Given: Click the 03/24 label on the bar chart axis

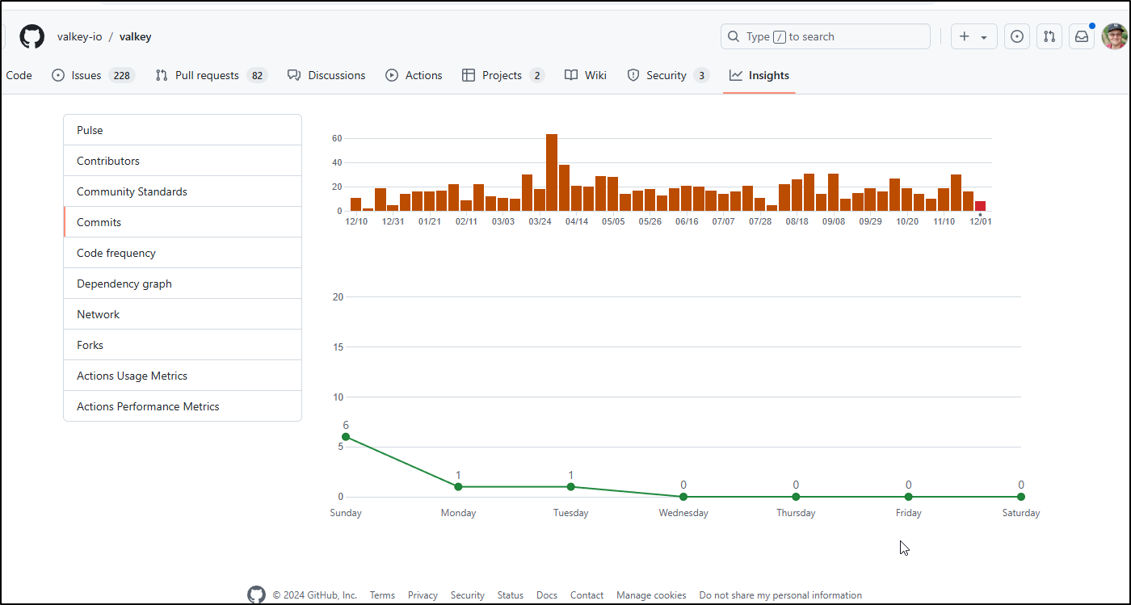Looking at the screenshot, I should (540, 221).
